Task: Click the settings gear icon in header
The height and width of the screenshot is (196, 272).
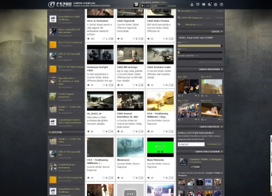Action: (x=215, y=4)
